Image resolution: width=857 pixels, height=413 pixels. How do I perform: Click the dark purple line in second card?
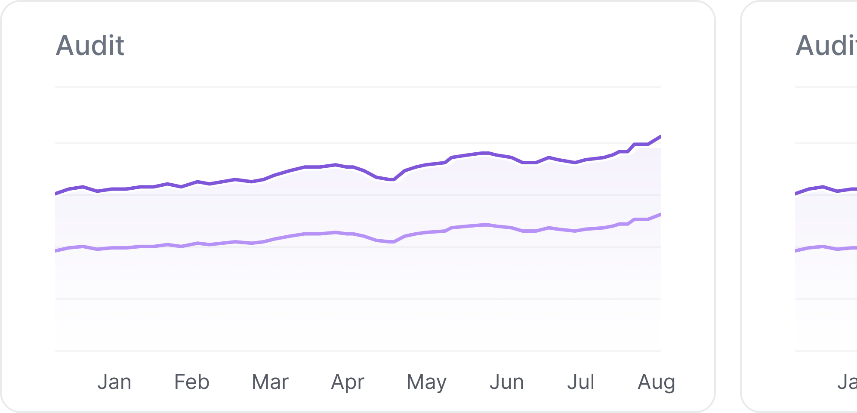tap(823, 187)
